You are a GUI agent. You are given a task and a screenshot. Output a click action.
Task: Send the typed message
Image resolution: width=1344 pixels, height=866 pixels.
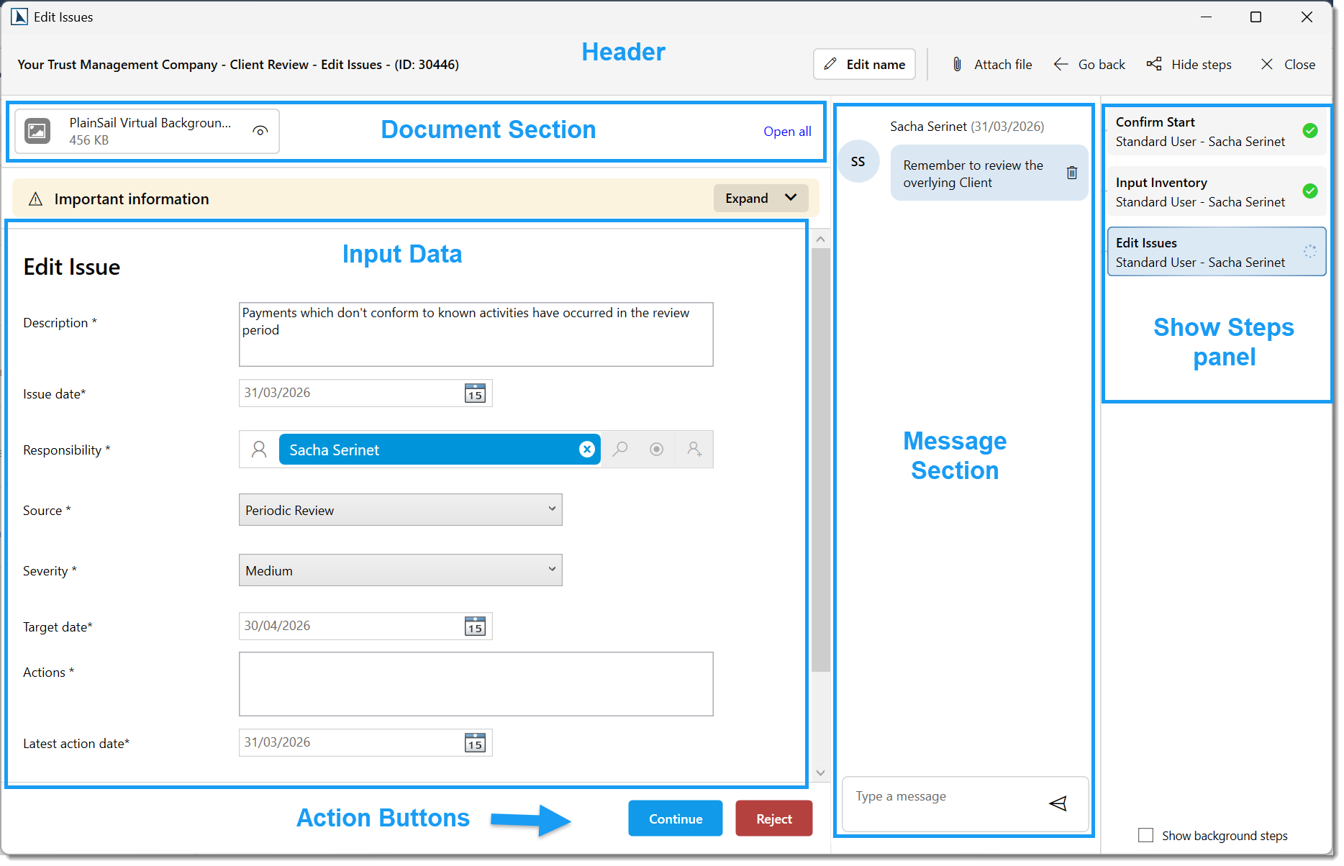[1058, 803]
